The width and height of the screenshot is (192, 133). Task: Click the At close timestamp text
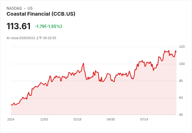[31, 38]
